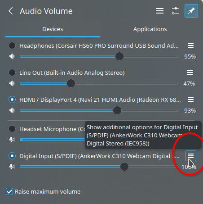
Task: Go back with the arrow beside Audio Volume
Action: [x=11, y=11]
